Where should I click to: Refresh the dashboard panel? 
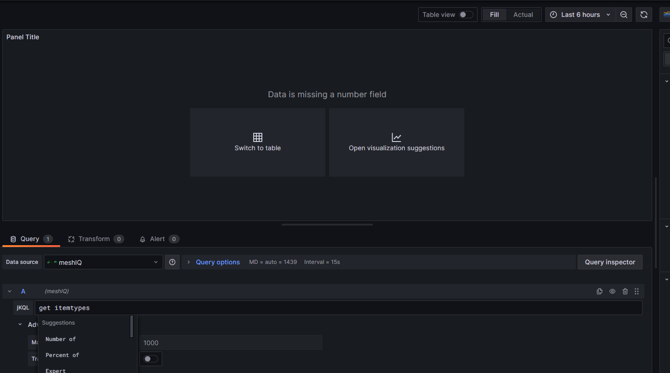tap(644, 15)
